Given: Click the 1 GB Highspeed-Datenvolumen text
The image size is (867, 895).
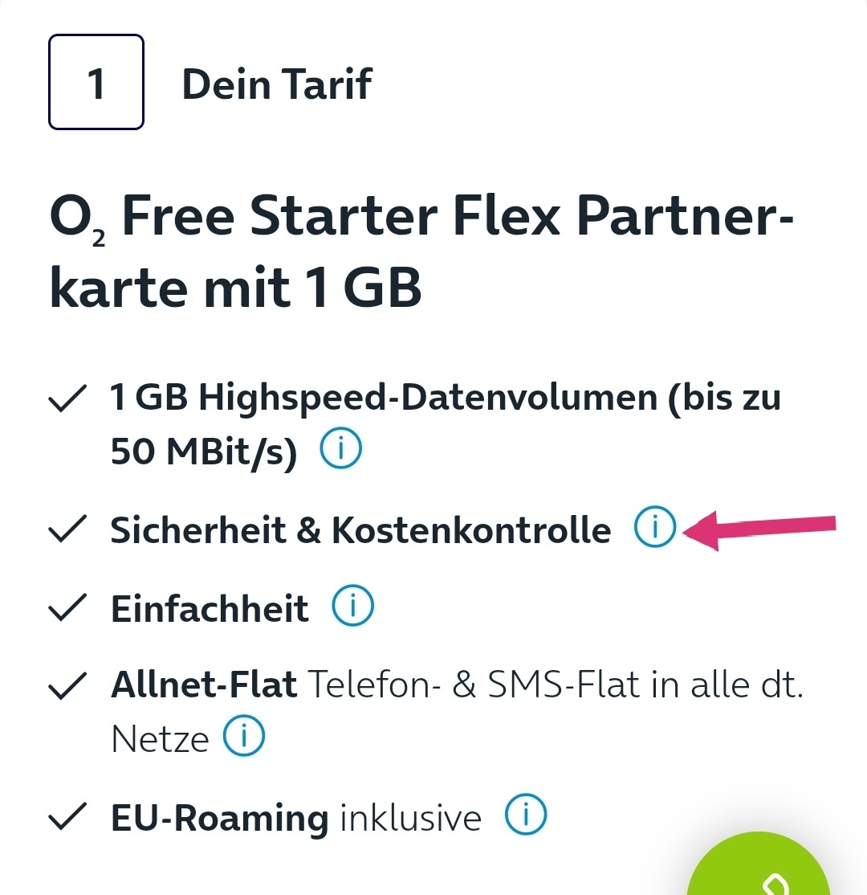Looking at the screenshot, I should 446,424.
